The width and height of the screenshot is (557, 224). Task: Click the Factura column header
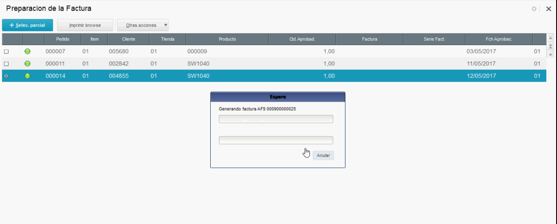click(x=369, y=39)
